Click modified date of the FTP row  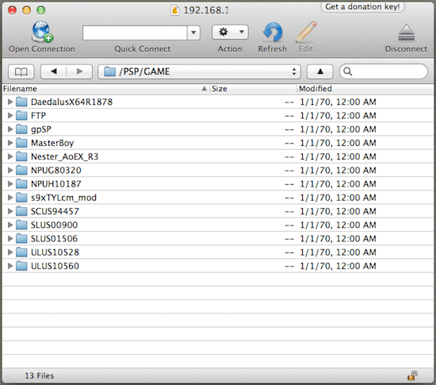click(338, 116)
